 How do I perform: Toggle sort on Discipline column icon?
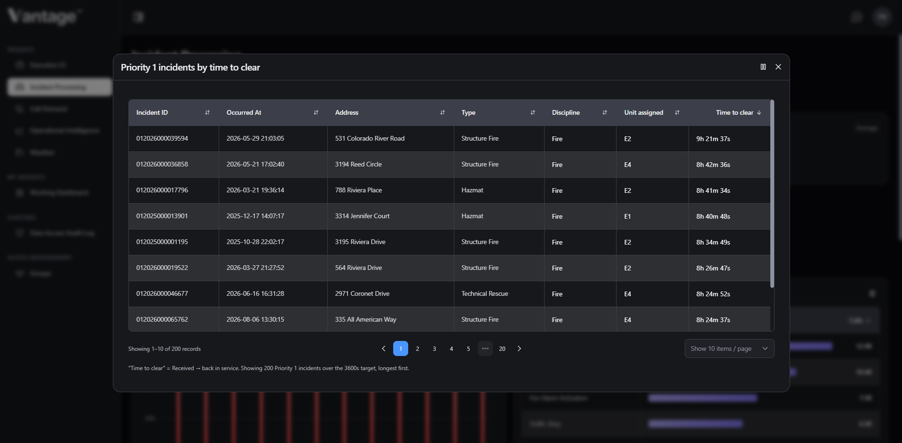[605, 113]
